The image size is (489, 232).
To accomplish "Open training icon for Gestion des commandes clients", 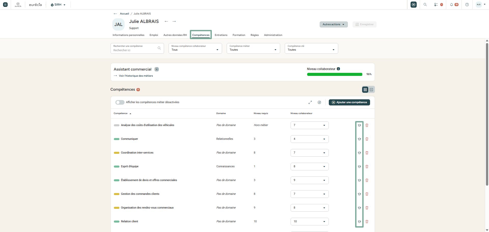I will pyautogui.click(x=359, y=194).
